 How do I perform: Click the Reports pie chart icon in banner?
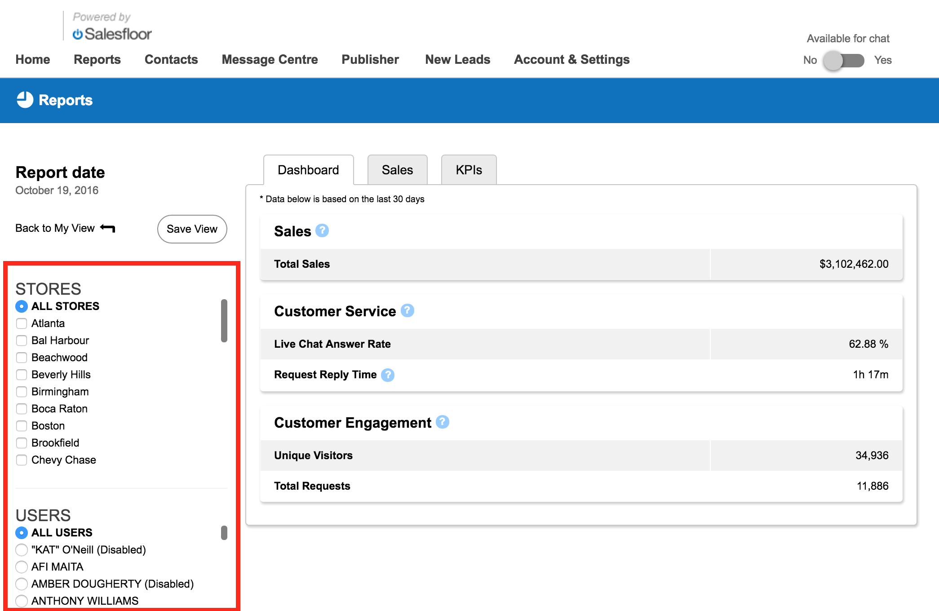coord(25,100)
